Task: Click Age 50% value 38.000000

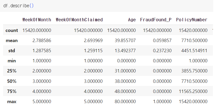Action: point(125,81)
